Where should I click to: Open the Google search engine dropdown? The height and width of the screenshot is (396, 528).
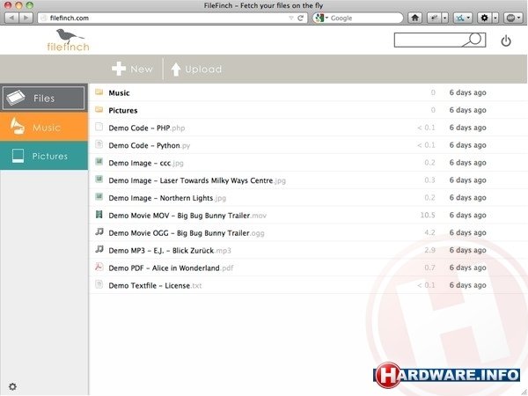click(321, 18)
